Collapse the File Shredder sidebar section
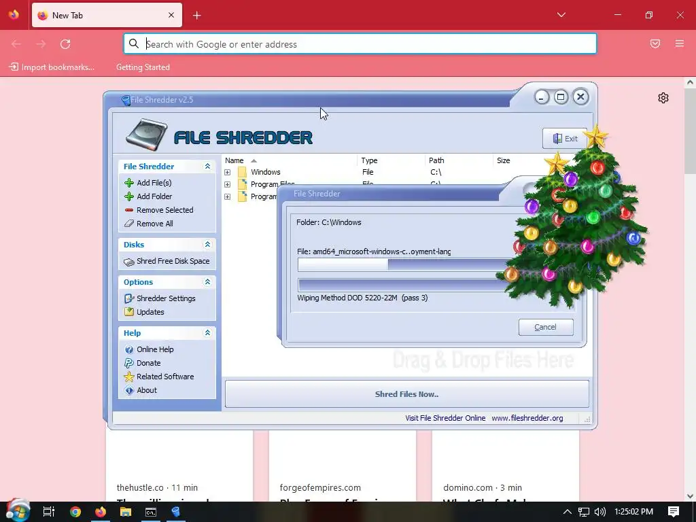 [x=207, y=166]
